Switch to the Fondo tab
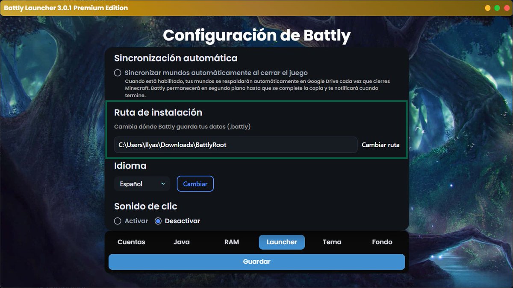Screen dimensions: 513x288 [x=382, y=242]
